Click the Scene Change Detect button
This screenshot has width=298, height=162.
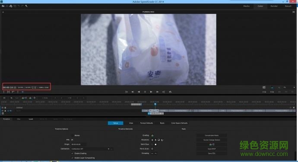212,140
